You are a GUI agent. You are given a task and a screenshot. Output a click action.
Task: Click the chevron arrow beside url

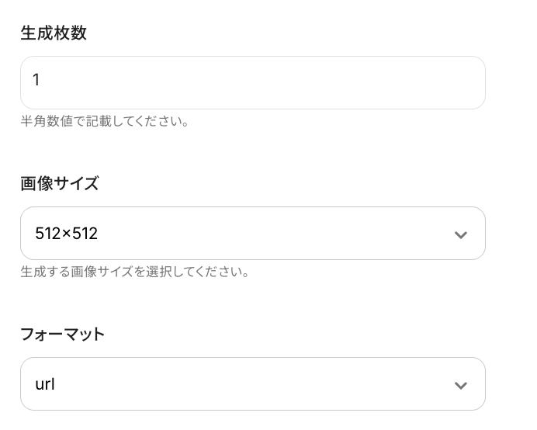(461, 385)
